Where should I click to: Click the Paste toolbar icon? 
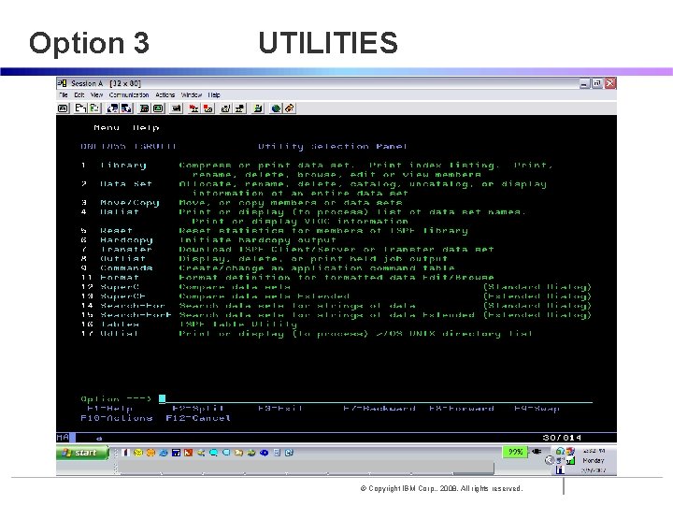click(94, 108)
